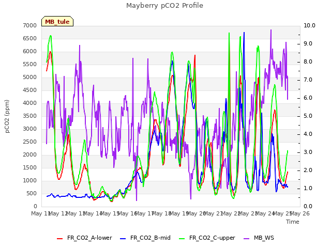Image resolution: width=331 pixels, height=248 pixels.
Task: Click the 6500 tick on left axis
Action: 30,38
